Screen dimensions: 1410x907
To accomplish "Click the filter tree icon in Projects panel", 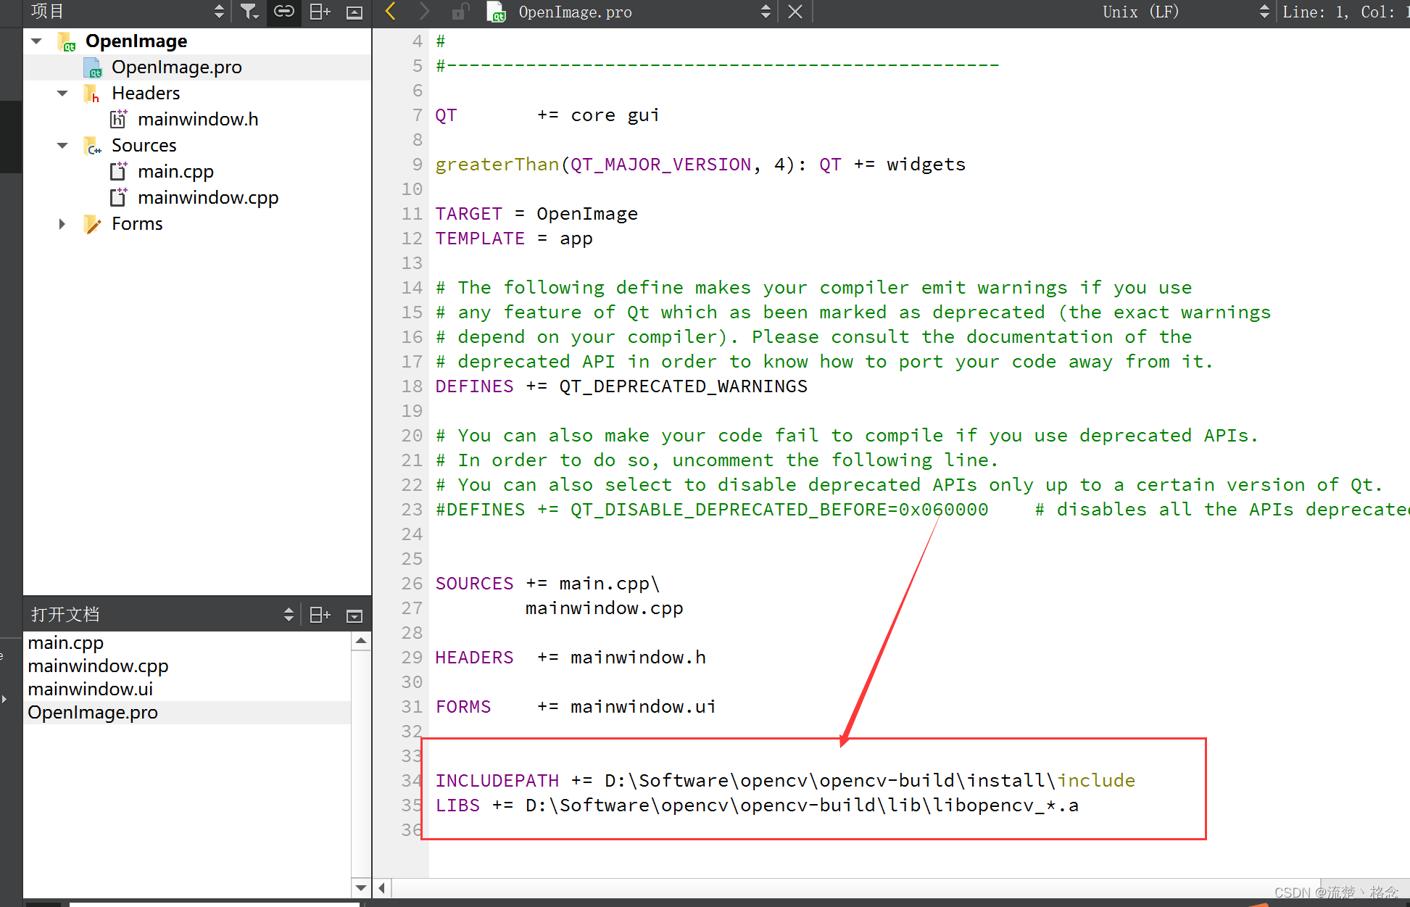I will point(249,12).
